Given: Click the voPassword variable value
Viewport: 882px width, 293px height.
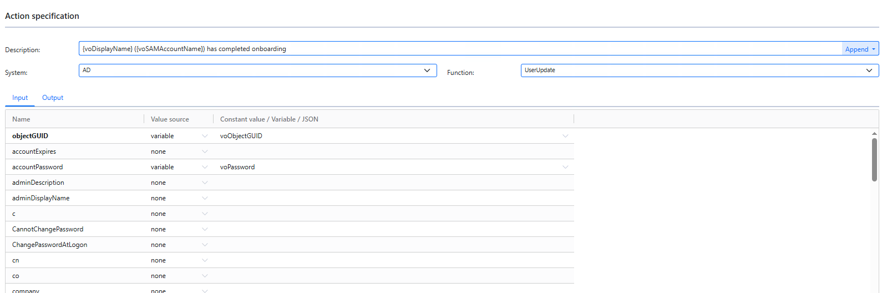Looking at the screenshot, I should (x=237, y=167).
